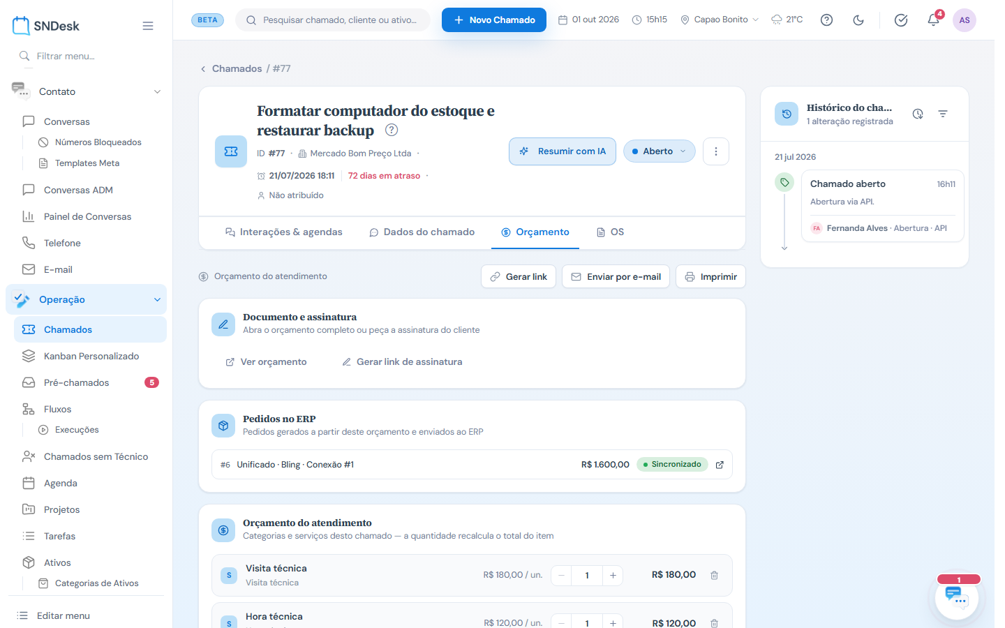
Task: Expand the Capao Bonito location dropdown
Action: click(720, 20)
